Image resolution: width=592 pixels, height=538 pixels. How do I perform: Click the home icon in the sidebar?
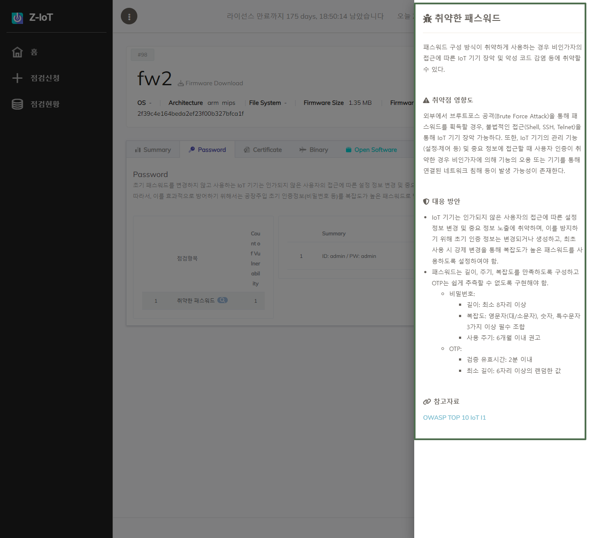click(17, 52)
